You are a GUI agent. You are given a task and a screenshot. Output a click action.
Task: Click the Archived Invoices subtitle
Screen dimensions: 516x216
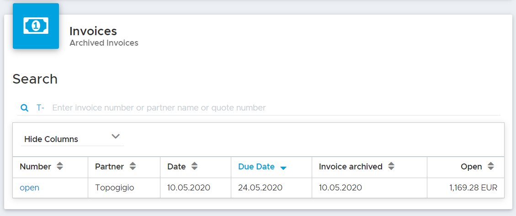[x=104, y=43]
